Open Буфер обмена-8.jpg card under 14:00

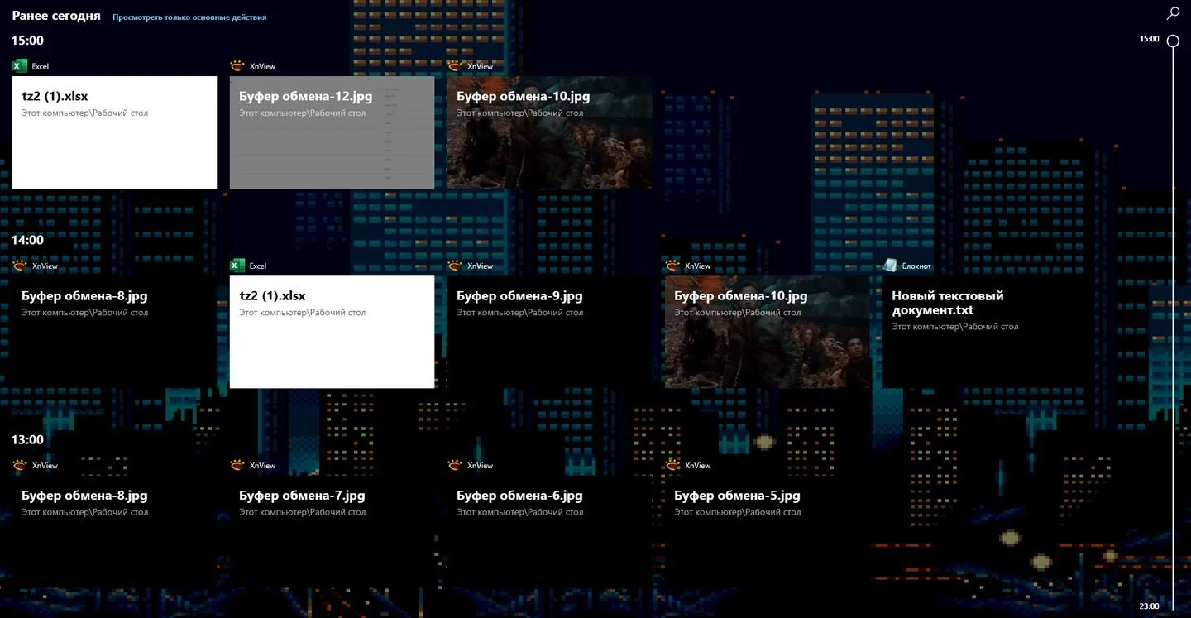[x=114, y=332]
